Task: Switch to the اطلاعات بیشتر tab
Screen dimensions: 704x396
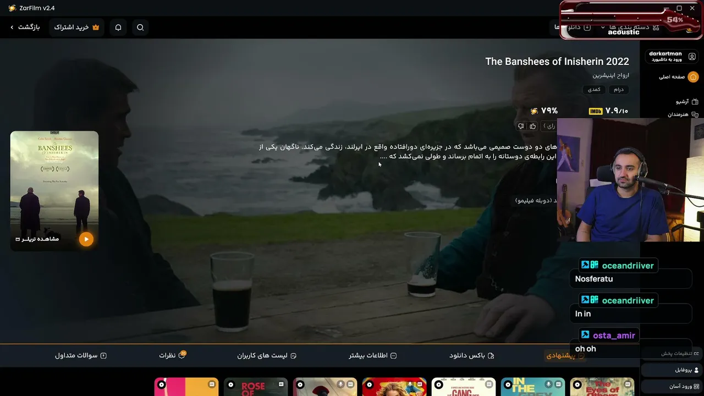Action: tap(373, 356)
